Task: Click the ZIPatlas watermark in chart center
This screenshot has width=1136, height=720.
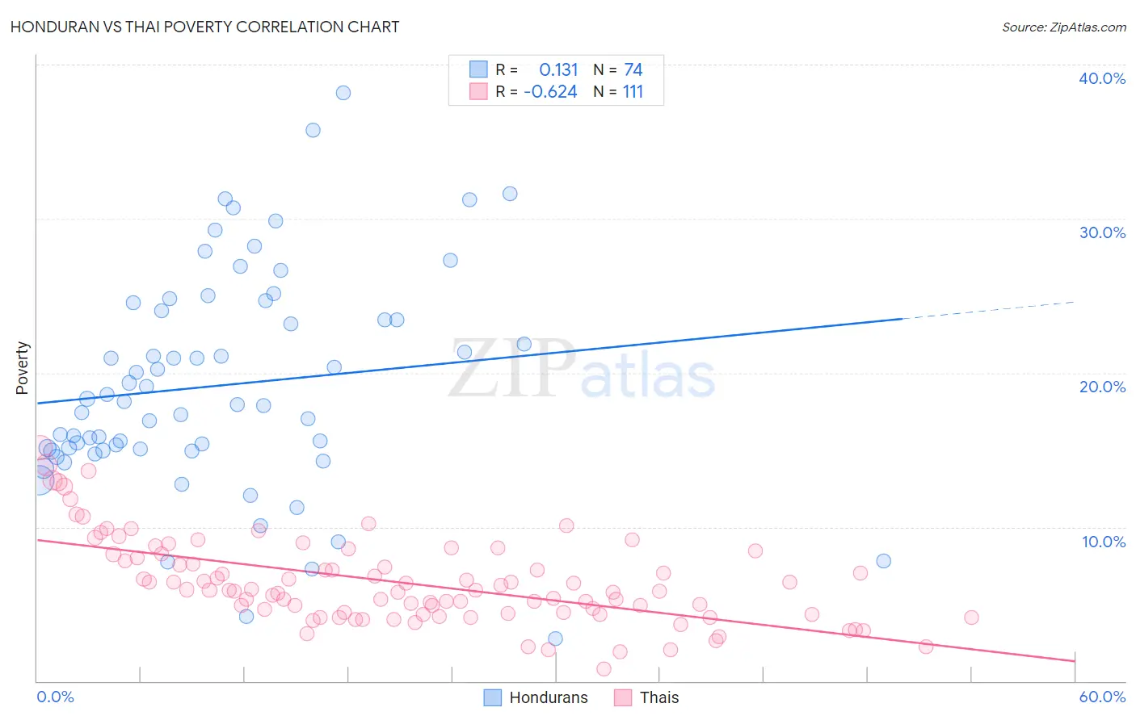Action: [582, 370]
